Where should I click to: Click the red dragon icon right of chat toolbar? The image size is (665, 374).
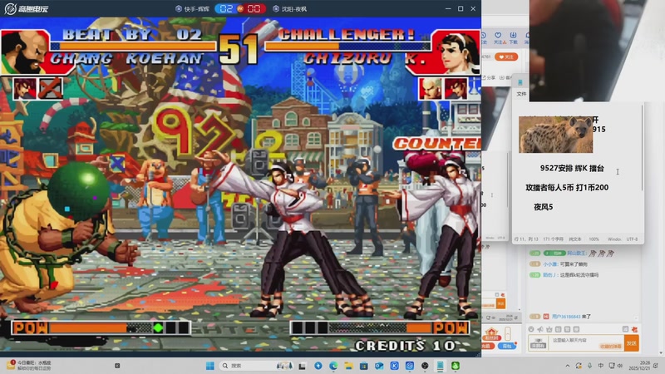coord(634,329)
